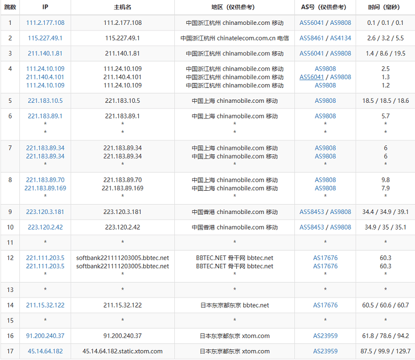Click the 主机名 column header
This screenshot has height=360, width=415.
[x=122, y=7]
